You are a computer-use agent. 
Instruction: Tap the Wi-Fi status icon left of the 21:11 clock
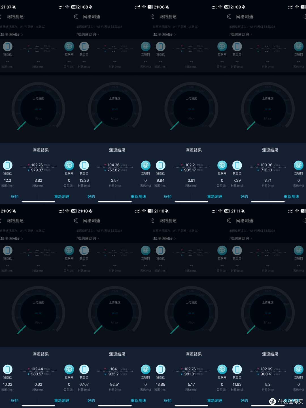tap(220, 211)
